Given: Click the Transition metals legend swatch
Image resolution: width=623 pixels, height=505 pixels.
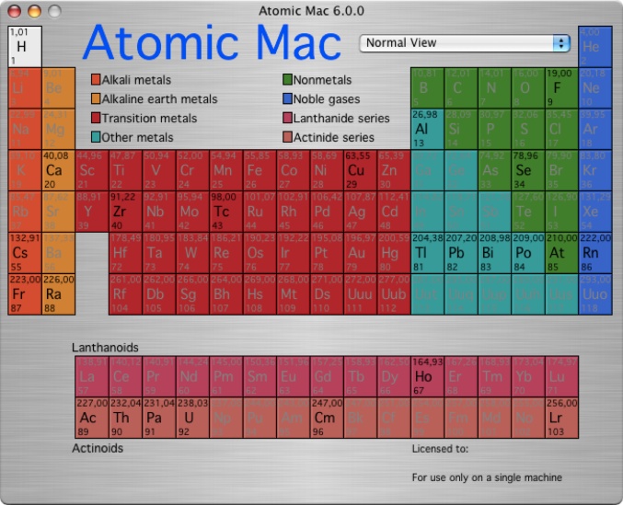Looking at the screenshot, I should (x=96, y=118).
